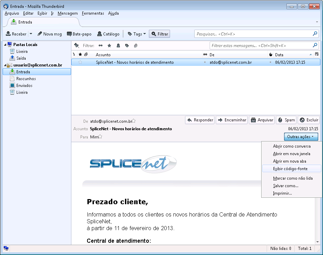Sort by attachment column header
Viewport: 323px width, 255px height.
click(x=86, y=55)
